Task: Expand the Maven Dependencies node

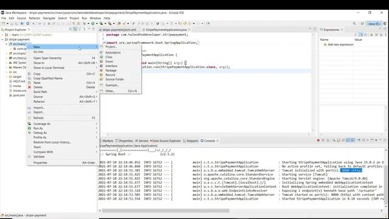Action: coord(7,68)
